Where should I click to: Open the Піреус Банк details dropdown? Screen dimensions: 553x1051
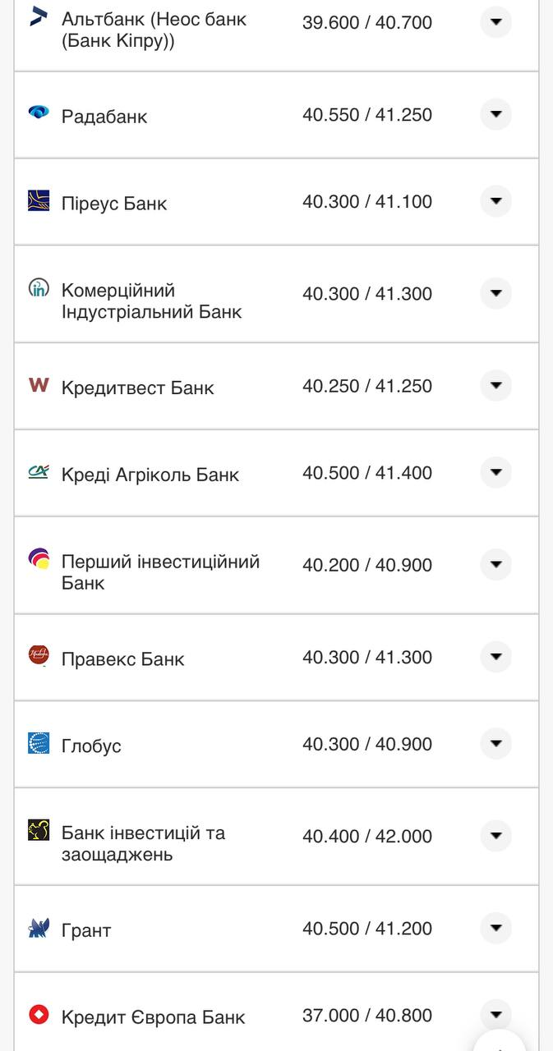click(x=495, y=200)
